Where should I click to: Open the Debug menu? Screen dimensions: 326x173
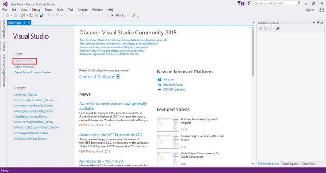pyautogui.click(x=36, y=10)
